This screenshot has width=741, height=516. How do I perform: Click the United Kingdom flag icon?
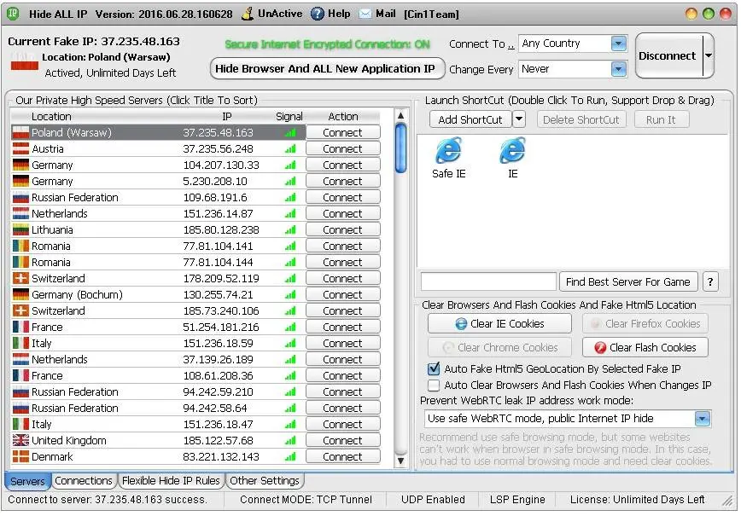tap(20, 440)
